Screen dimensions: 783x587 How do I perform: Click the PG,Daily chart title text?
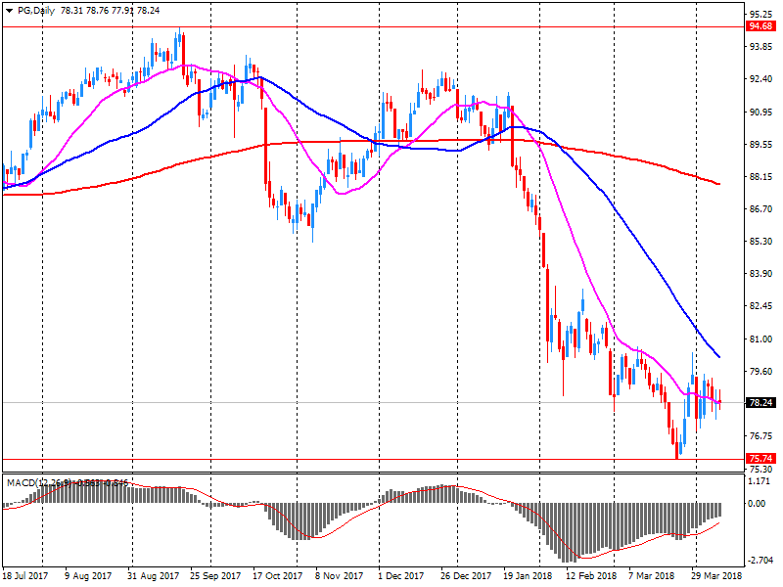[x=36, y=11]
